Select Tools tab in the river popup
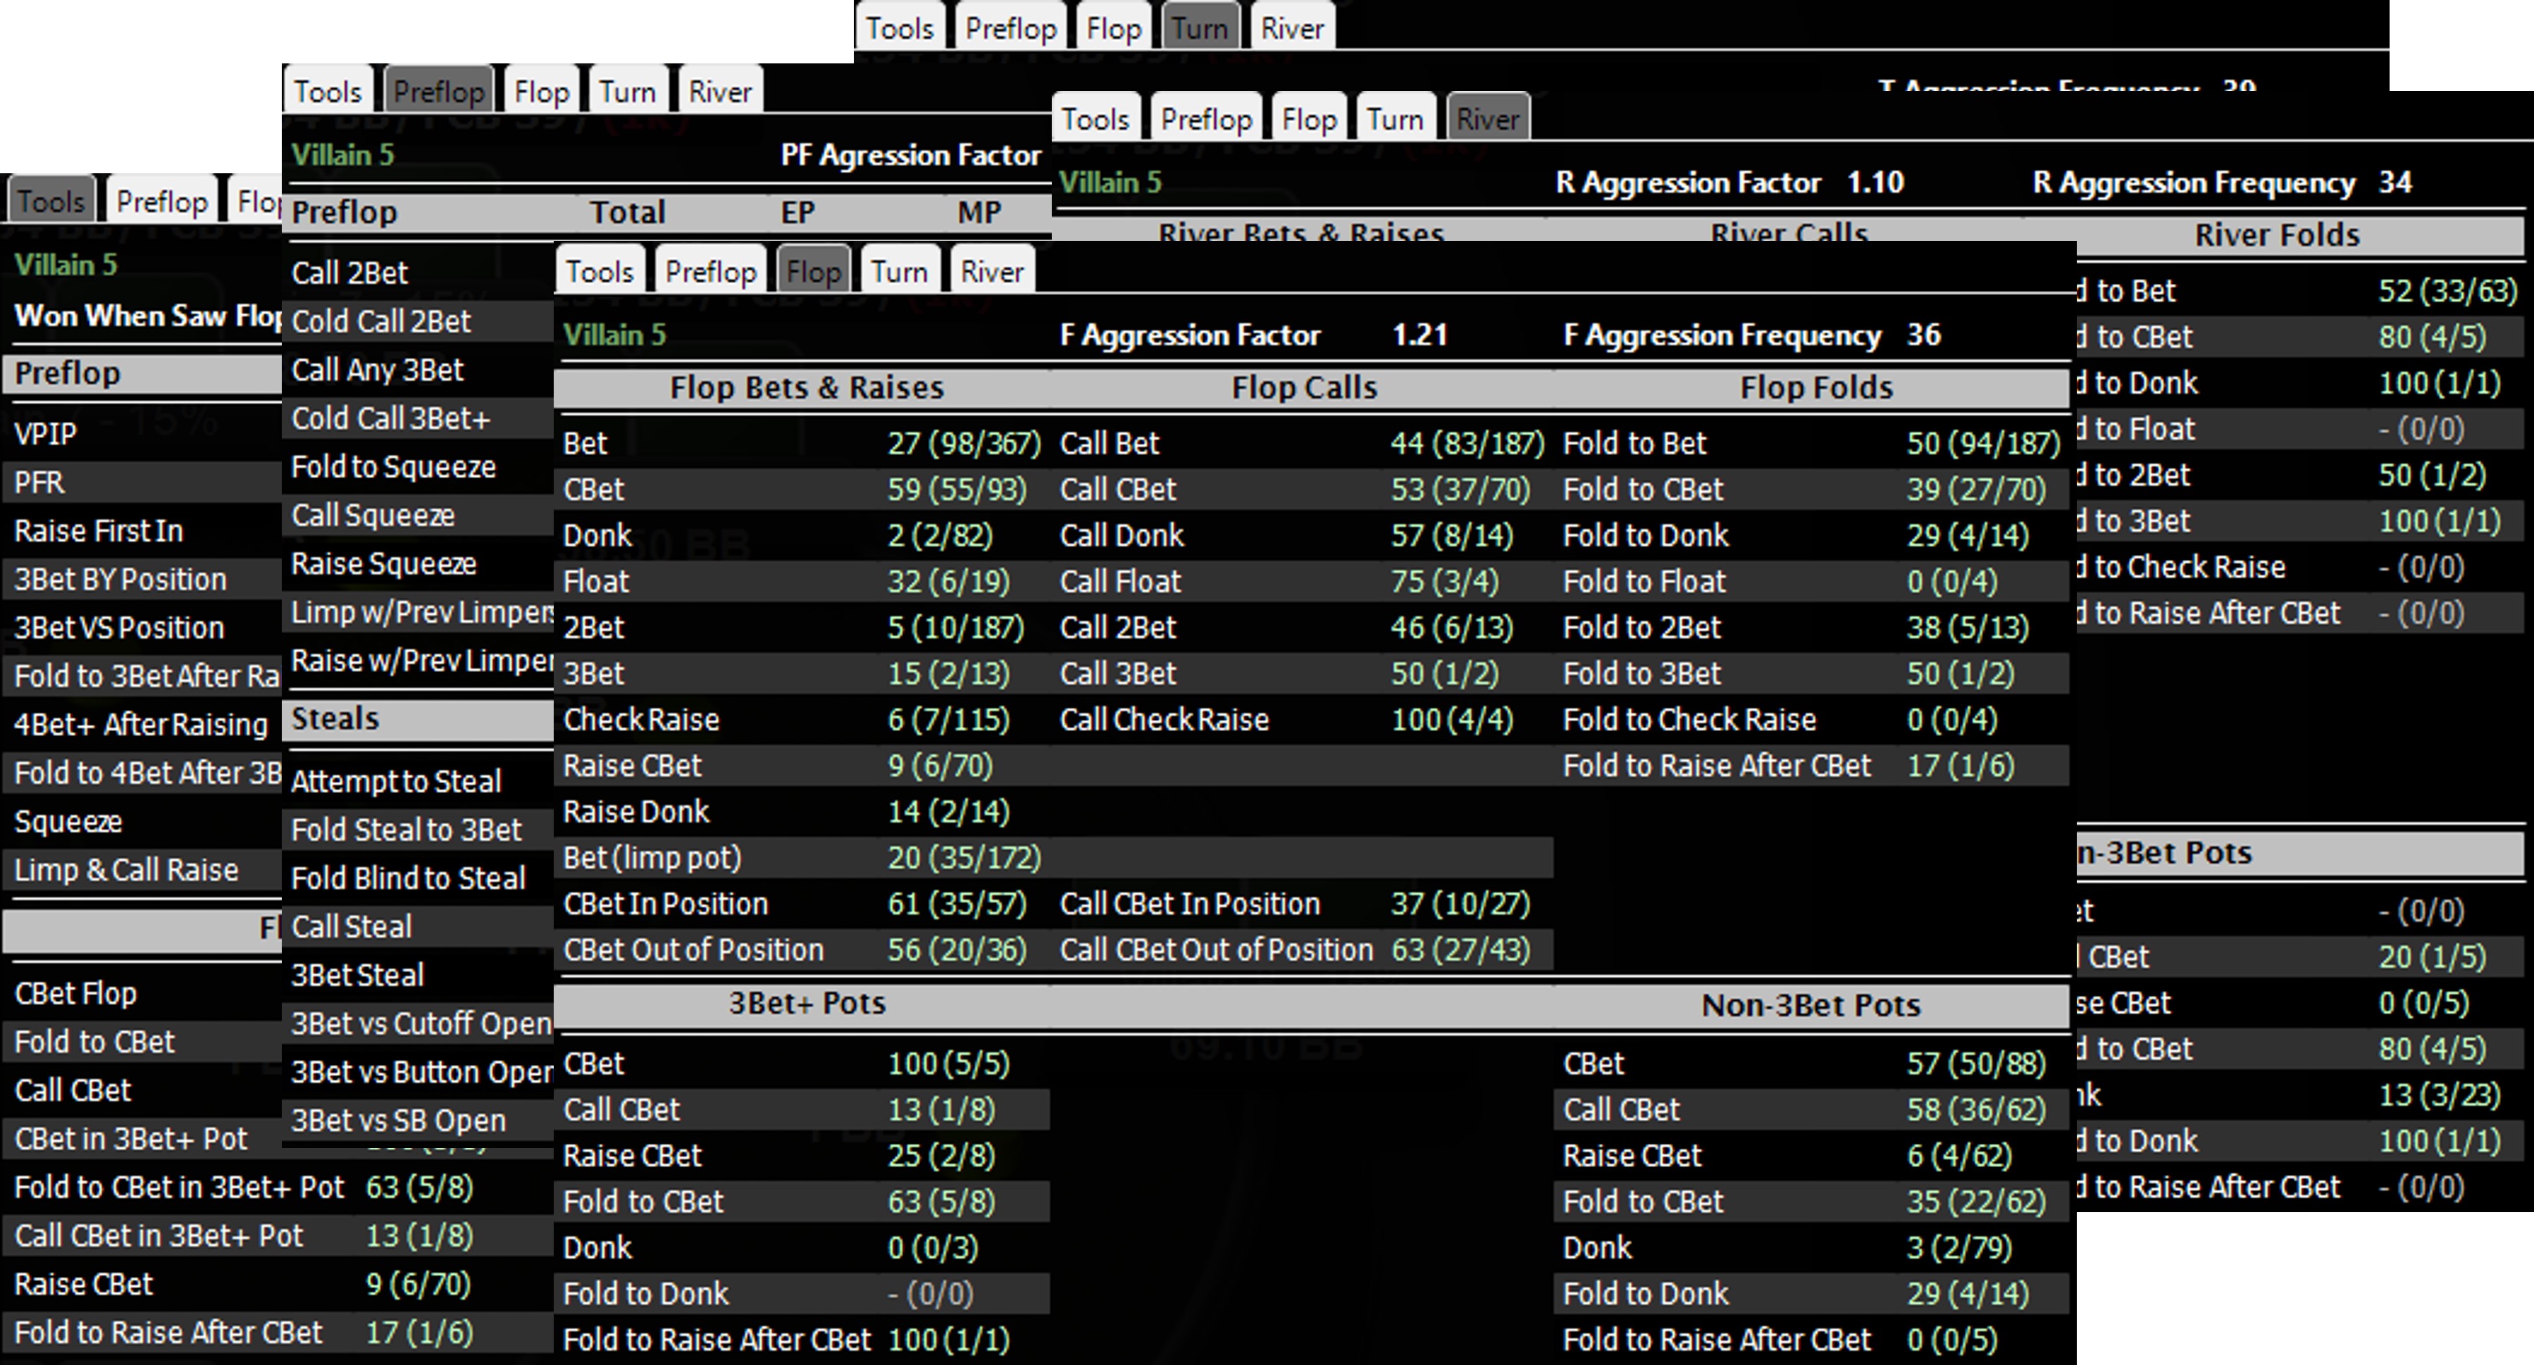 click(x=1095, y=119)
